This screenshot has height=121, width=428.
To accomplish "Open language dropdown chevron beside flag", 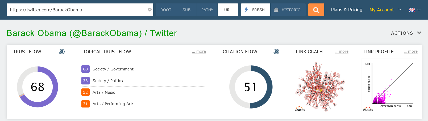I will pyautogui.click(x=419, y=10).
